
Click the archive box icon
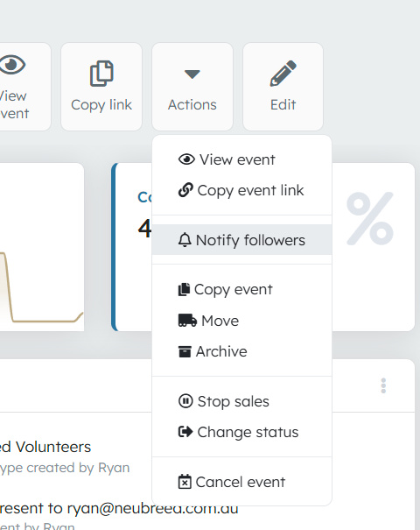[185, 351]
